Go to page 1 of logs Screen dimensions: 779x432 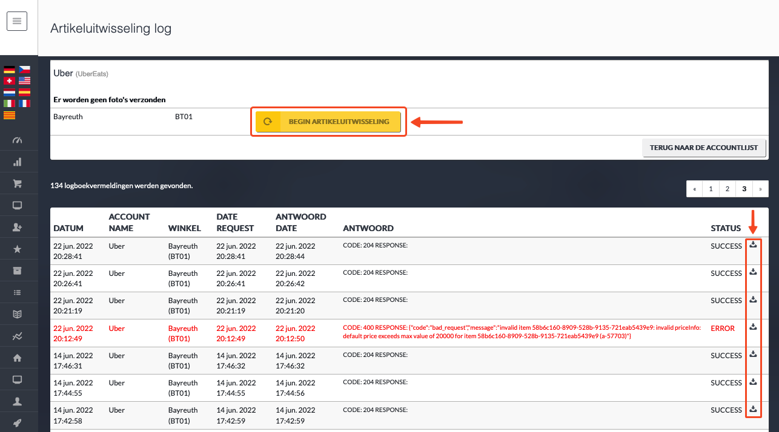pos(711,189)
